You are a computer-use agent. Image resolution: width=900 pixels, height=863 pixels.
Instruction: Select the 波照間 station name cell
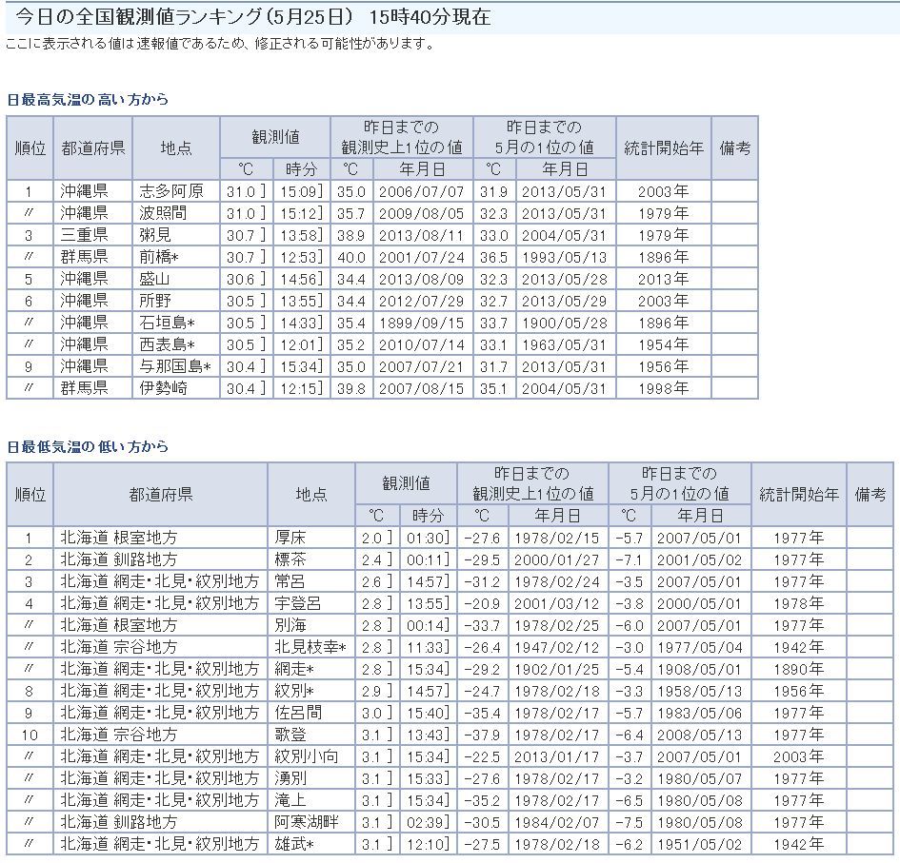pos(161,212)
